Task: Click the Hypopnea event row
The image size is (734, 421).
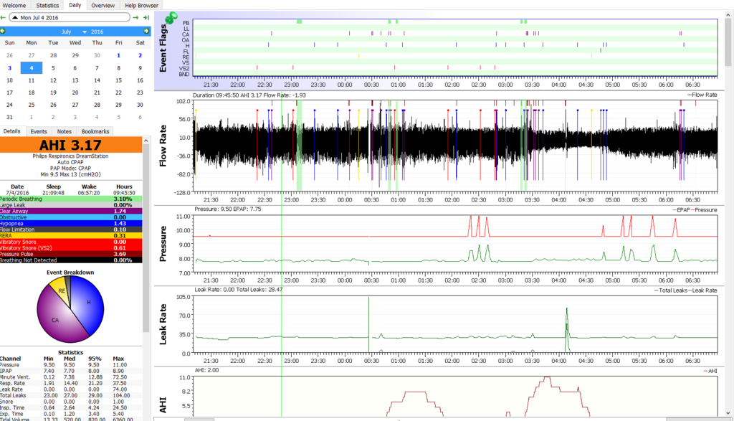Action: (72, 223)
